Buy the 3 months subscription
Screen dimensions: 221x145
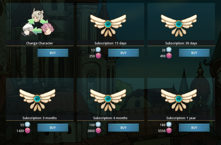[53, 128]
